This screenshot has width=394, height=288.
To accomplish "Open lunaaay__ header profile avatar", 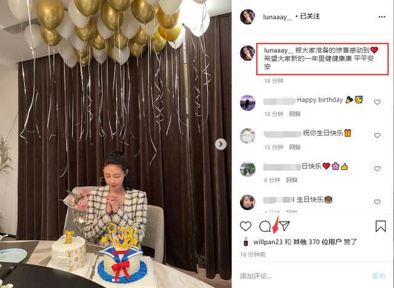I will click(247, 17).
